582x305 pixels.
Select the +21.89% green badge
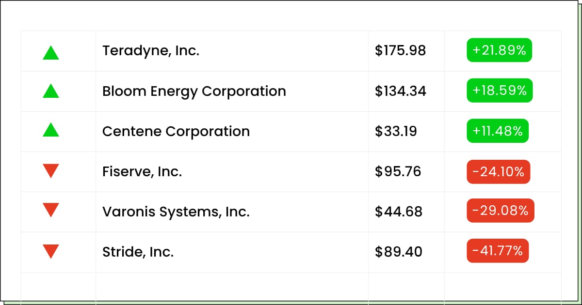pyautogui.click(x=500, y=50)
